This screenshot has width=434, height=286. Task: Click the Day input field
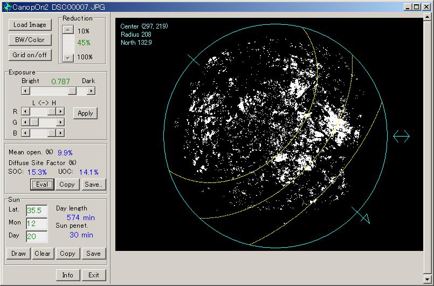(x=37, y=236)
